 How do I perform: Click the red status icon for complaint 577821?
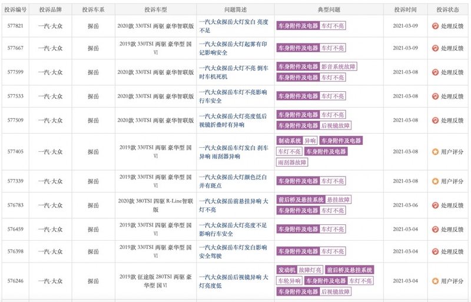click(x=435, y=26)
